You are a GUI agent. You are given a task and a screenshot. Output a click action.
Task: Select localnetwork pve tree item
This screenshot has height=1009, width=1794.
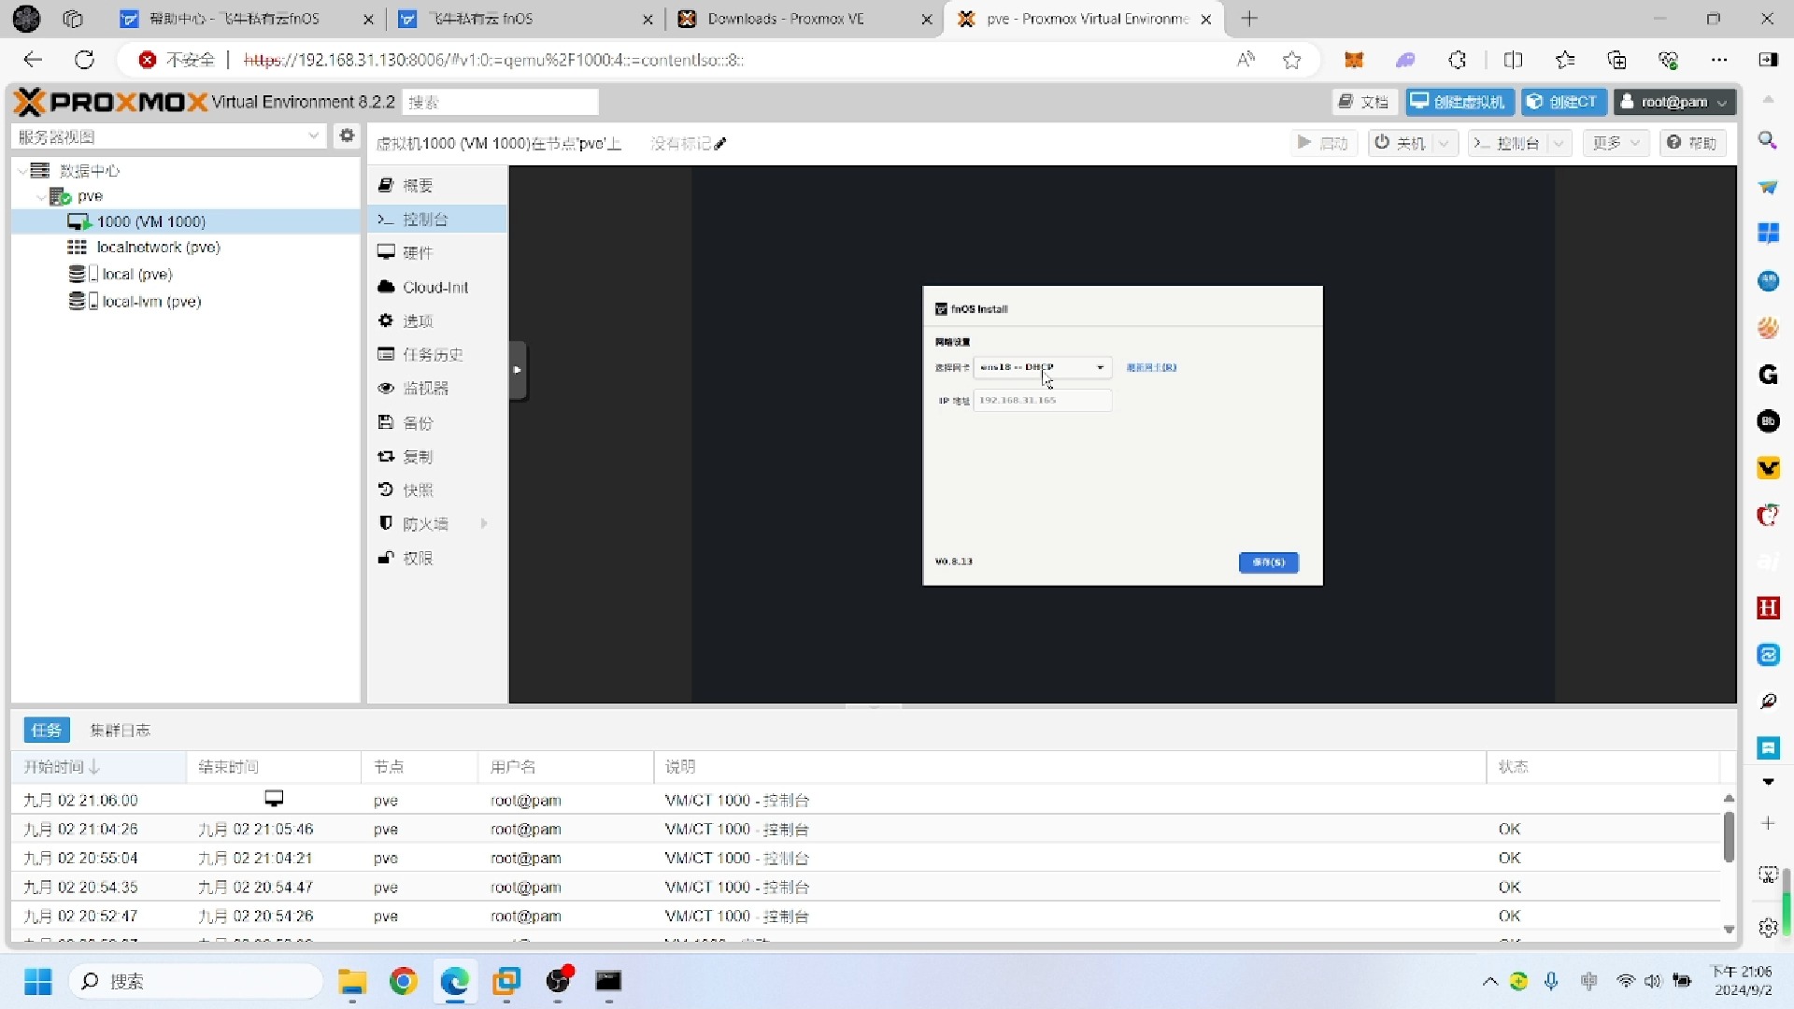(158, 247)
